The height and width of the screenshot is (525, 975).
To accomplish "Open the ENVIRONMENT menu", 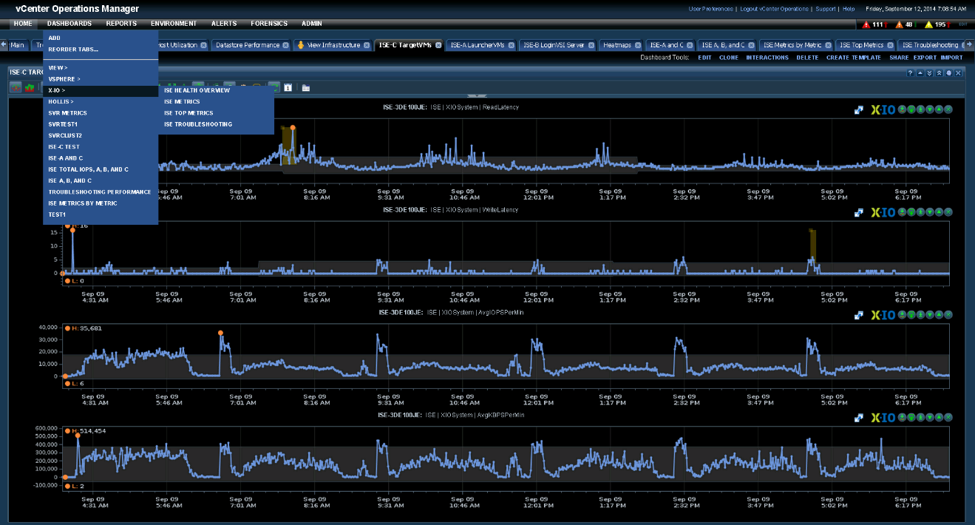I will tap(174, 24).
